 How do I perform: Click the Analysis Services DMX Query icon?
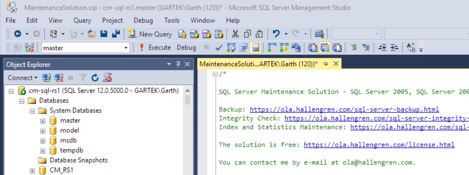click(206, 34)
